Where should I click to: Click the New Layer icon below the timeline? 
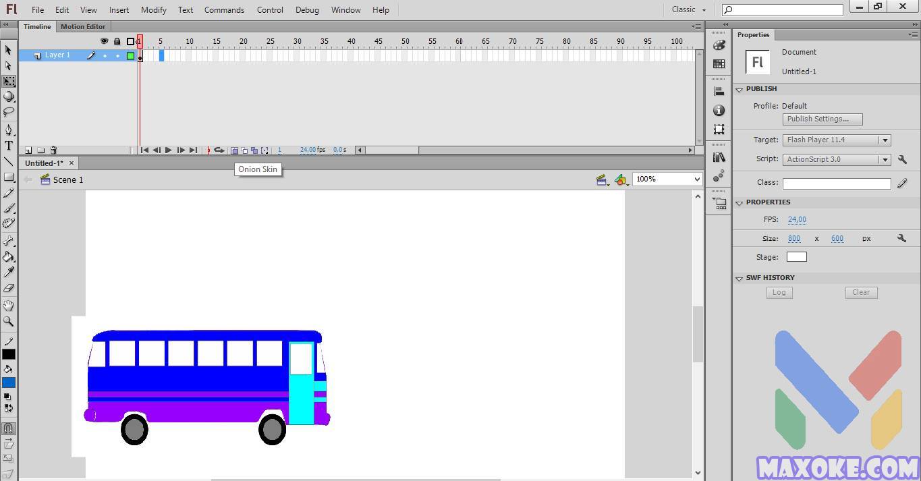(x=28, y=150)
